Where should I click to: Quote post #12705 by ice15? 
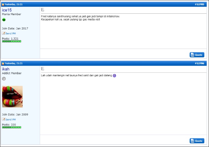pos(197,55)
